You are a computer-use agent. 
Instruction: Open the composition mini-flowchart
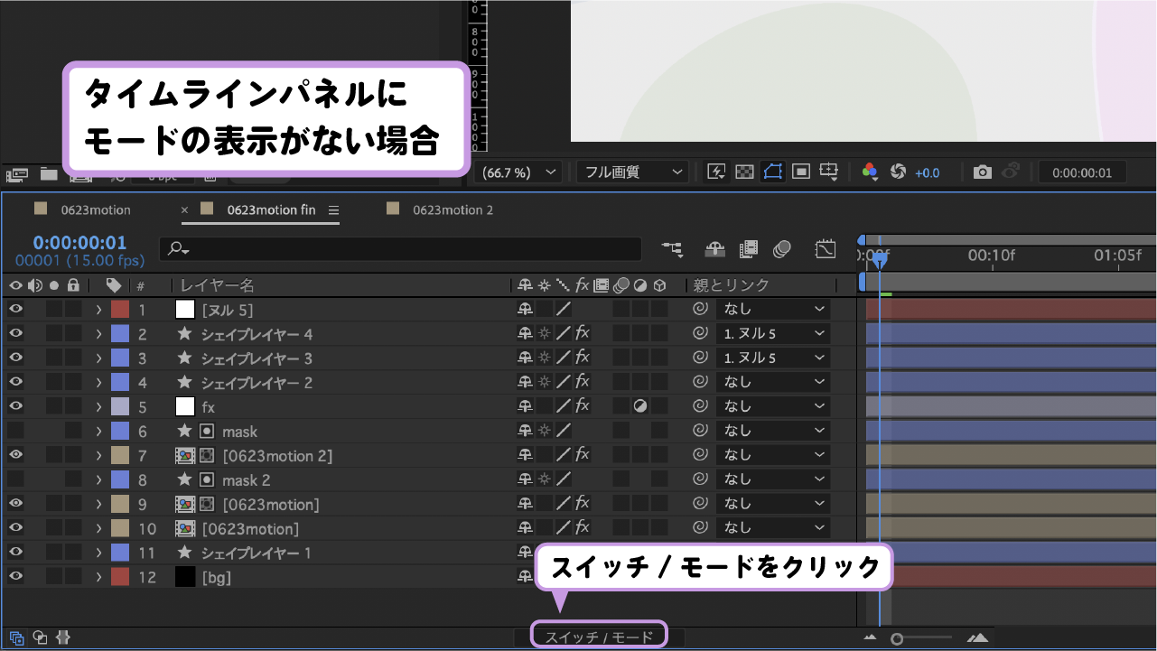point(671,249)
